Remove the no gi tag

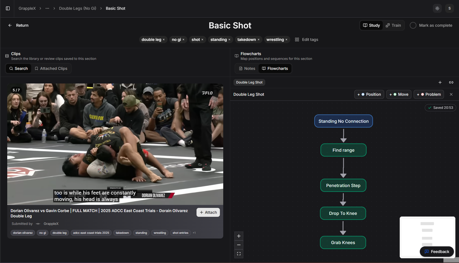pos(183,40)
